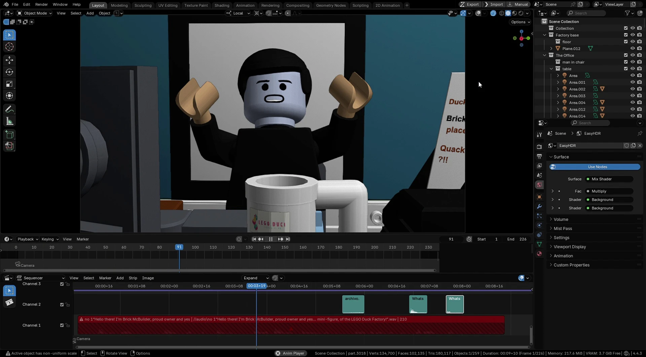646x357 pixels.
Task: Switch to rendered viewport shading
Action: [x=521, y=13]
